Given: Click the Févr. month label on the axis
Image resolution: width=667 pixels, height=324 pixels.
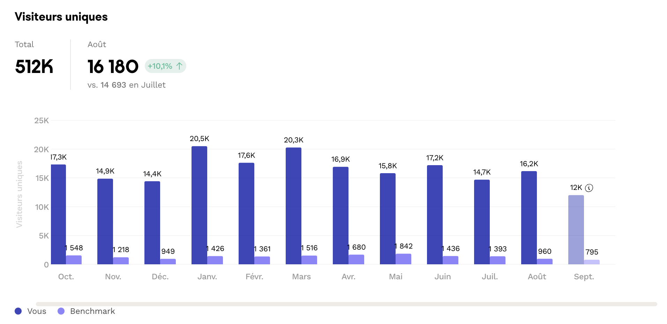Looking at the screenshot, I should pyautogui.click(x=254, y=277).
